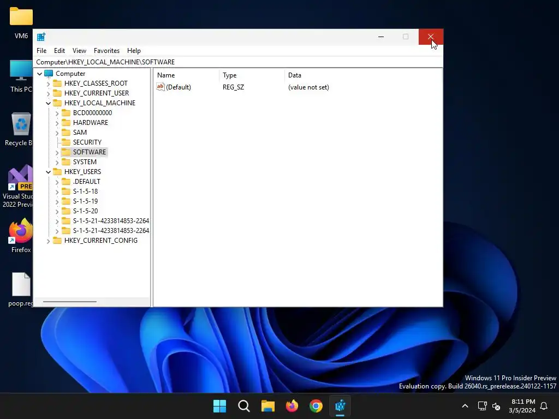Expand the .DEFAULT key arrow
The height and width of the screenshot is (419, 559).
point(57,182)
